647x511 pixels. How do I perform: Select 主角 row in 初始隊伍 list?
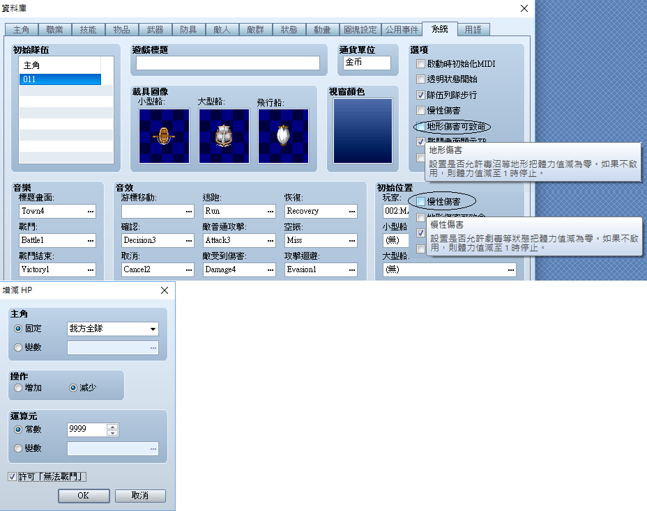60,65
